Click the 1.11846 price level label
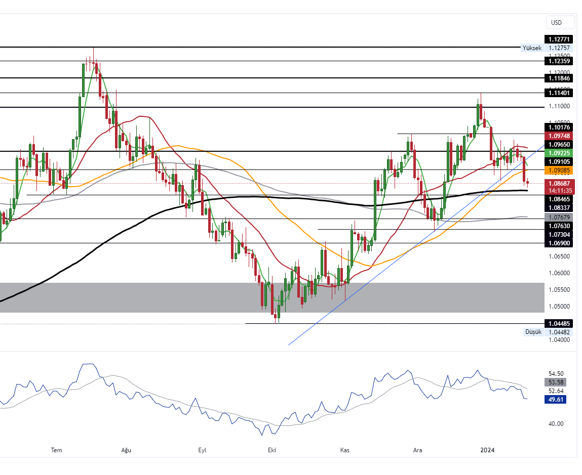 click(559, 78)
